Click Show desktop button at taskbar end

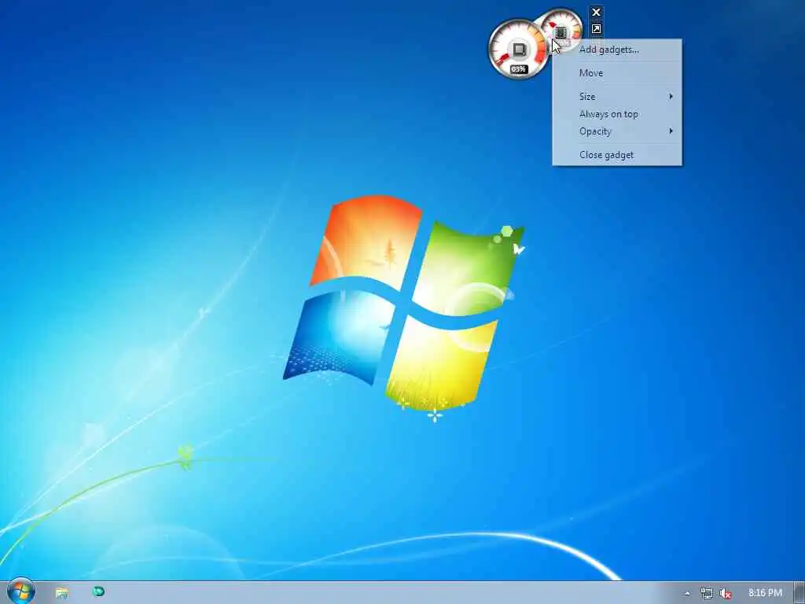coord(799,593)
